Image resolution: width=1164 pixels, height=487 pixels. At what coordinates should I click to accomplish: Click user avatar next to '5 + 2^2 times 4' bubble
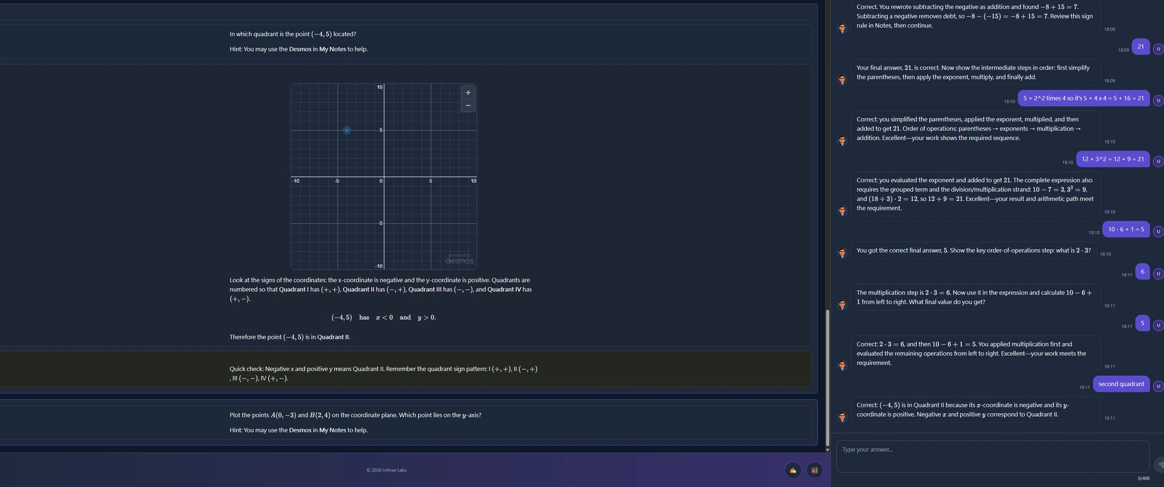(1158, 100)
